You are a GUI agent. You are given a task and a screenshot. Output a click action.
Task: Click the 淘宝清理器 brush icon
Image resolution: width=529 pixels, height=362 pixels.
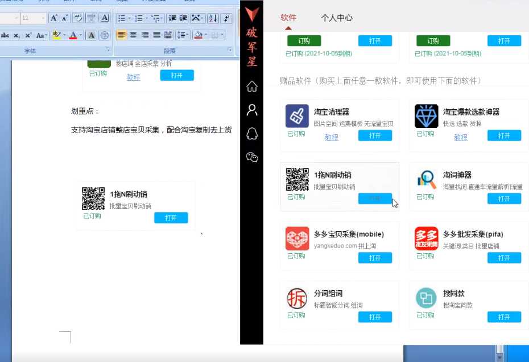[297, 116]
